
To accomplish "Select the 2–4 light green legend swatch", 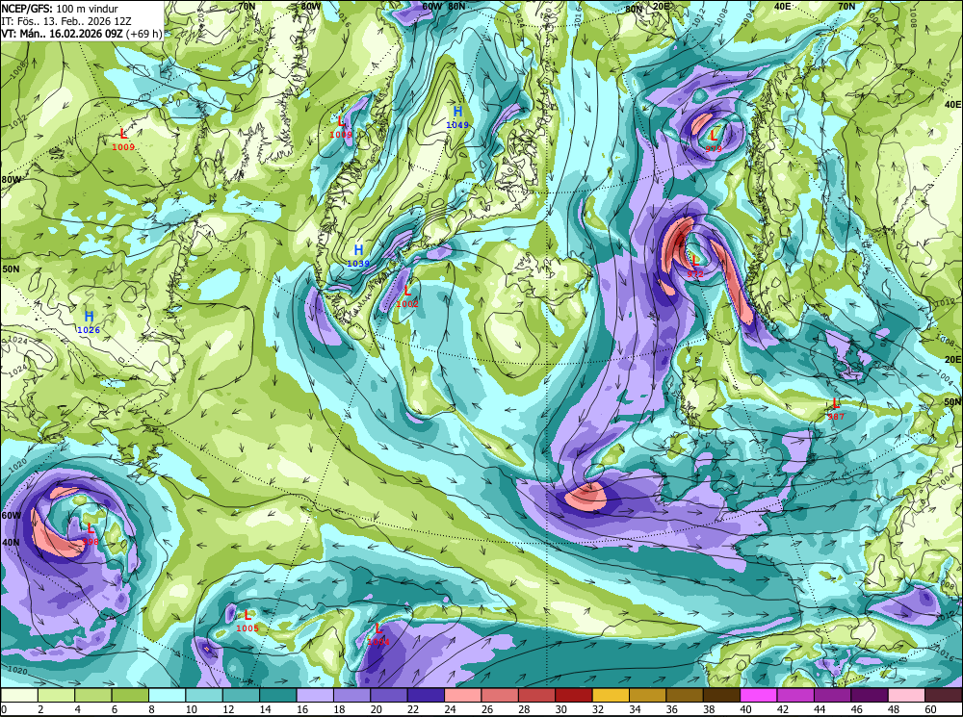I will tap(57, 695).
